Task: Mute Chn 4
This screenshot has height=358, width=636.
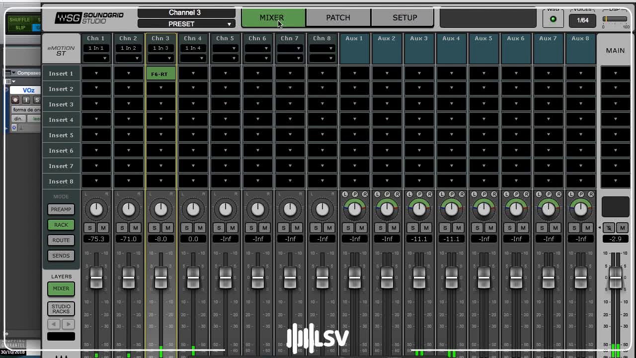Action: (200, 228)
